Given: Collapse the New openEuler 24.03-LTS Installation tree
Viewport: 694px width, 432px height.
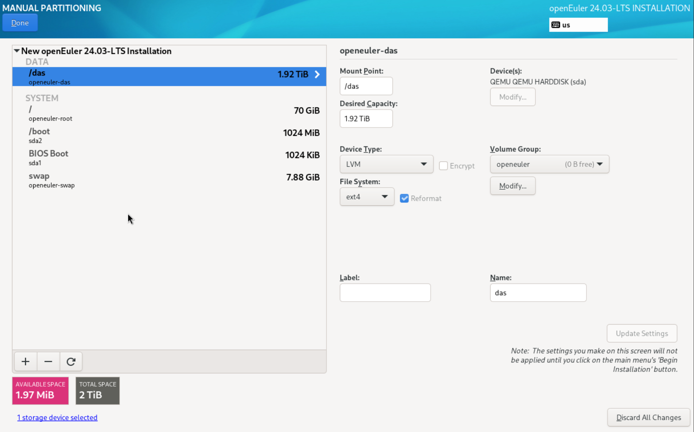Looking at the screenshot, I should [17, 51].
